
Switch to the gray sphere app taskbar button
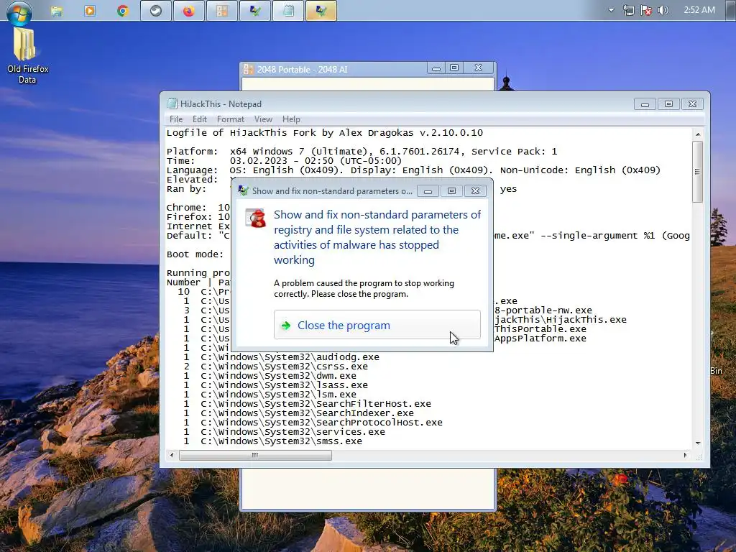pos(156,11)
